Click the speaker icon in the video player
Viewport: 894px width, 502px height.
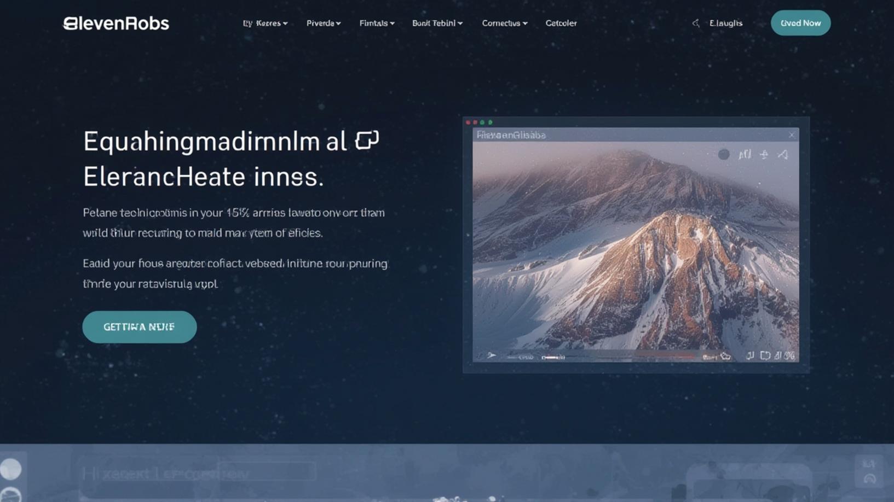782,155
